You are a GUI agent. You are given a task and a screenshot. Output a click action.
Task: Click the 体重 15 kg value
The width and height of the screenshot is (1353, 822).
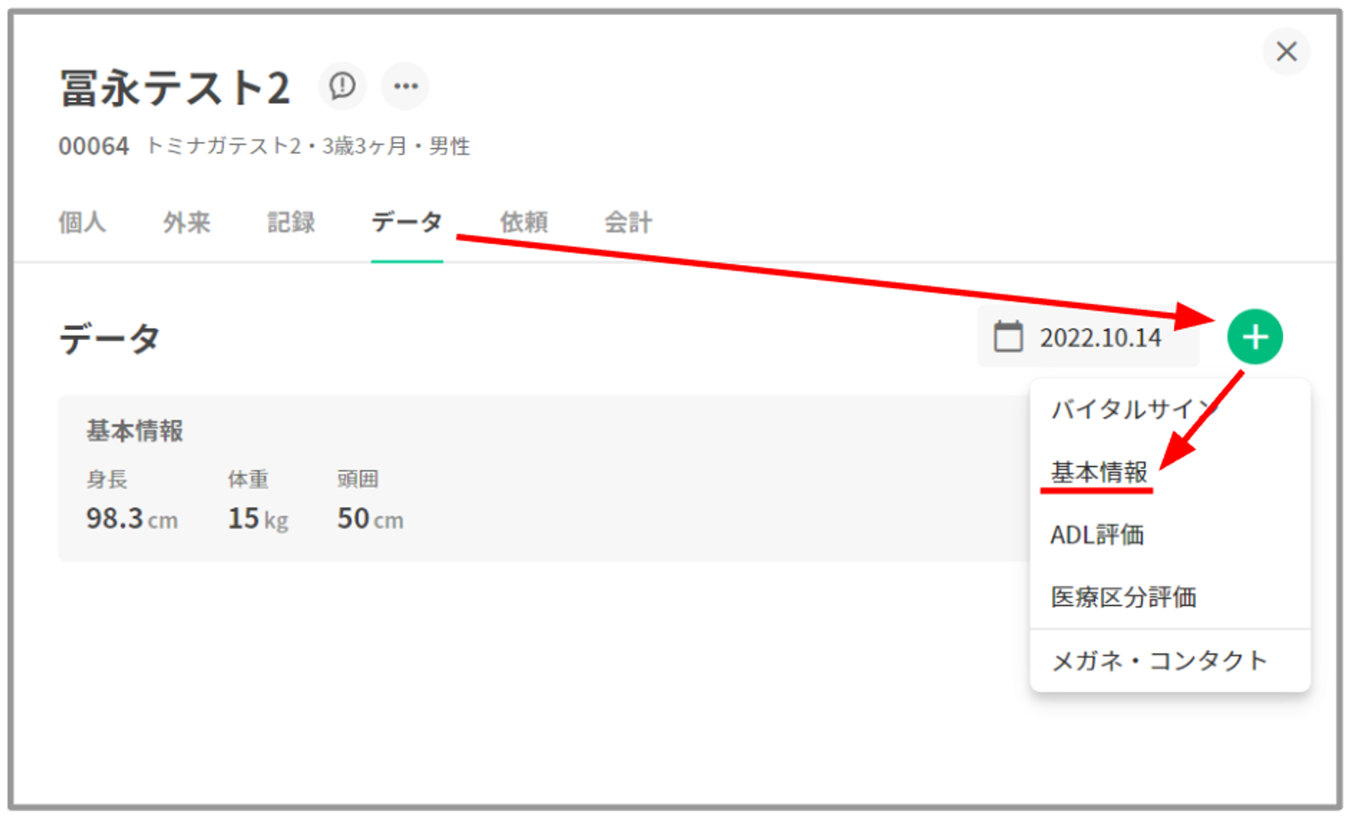pos(258,518)
